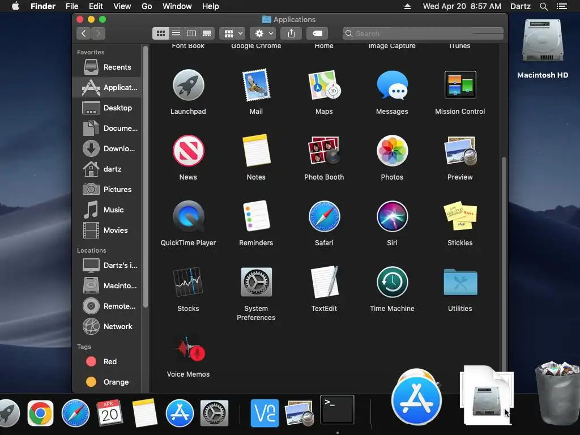Open the Launchpad app icon in Applications
This screenshot has height=435, width=580.
(x=188, y=86)
